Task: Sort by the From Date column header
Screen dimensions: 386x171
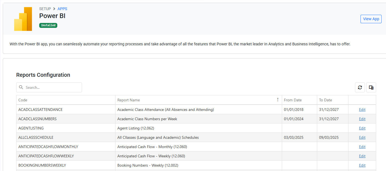Action: pyautogui.click(x=293, y=100)
